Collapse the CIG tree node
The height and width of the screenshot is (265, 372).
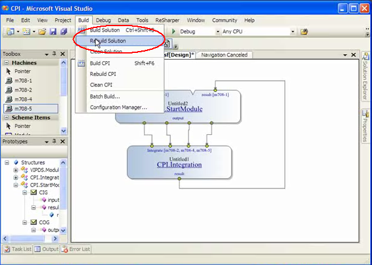click(x=24, y=193)
